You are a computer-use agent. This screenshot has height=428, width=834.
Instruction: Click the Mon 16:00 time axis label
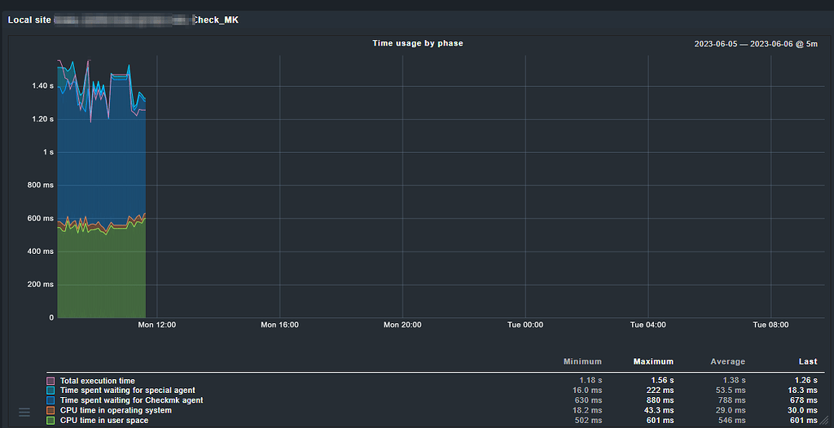pos(280,325)
